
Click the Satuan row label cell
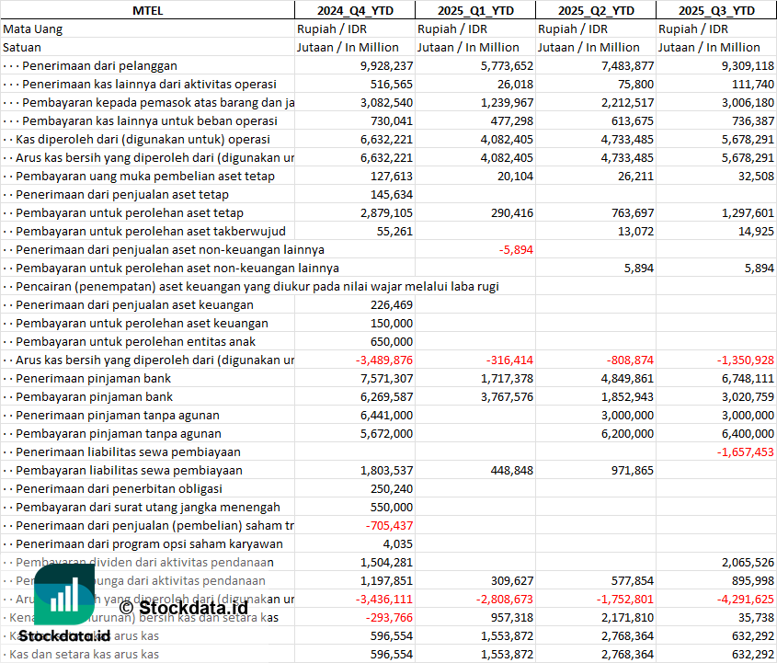22,47
